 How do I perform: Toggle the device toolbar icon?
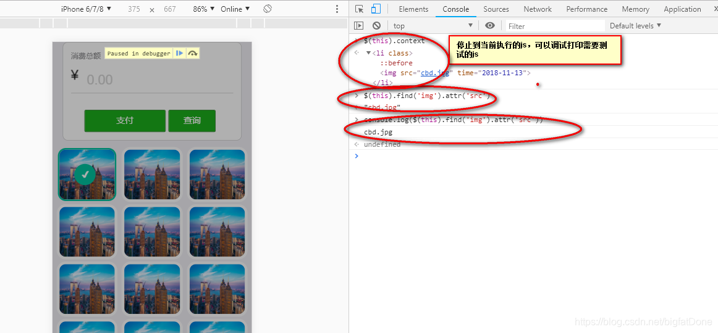376,9
